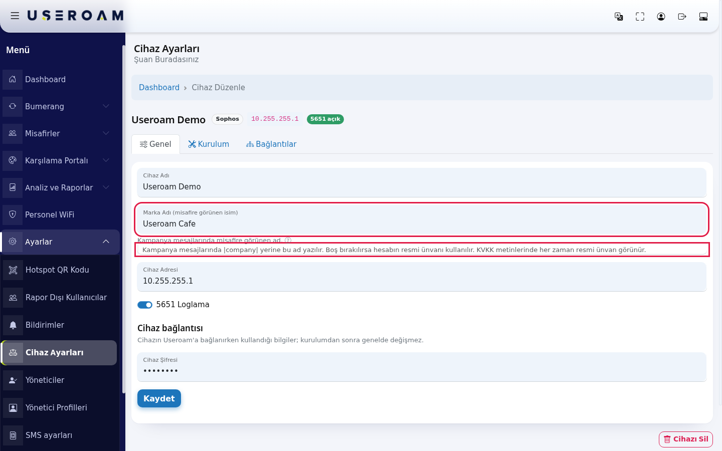The height and width of the screenshot is (451, 722).
Task: Click the Cihazı Sil button
Action: click(686, 439)
